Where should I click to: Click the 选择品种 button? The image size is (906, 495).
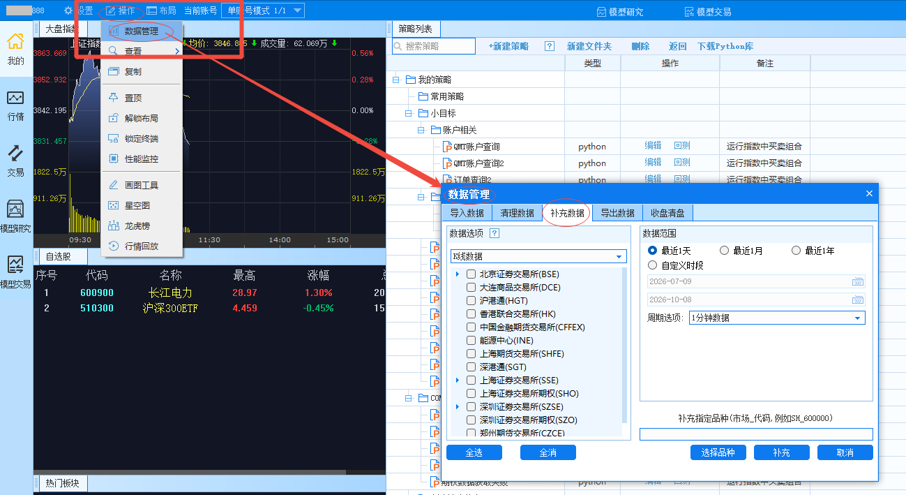click(x=718, y=452)
